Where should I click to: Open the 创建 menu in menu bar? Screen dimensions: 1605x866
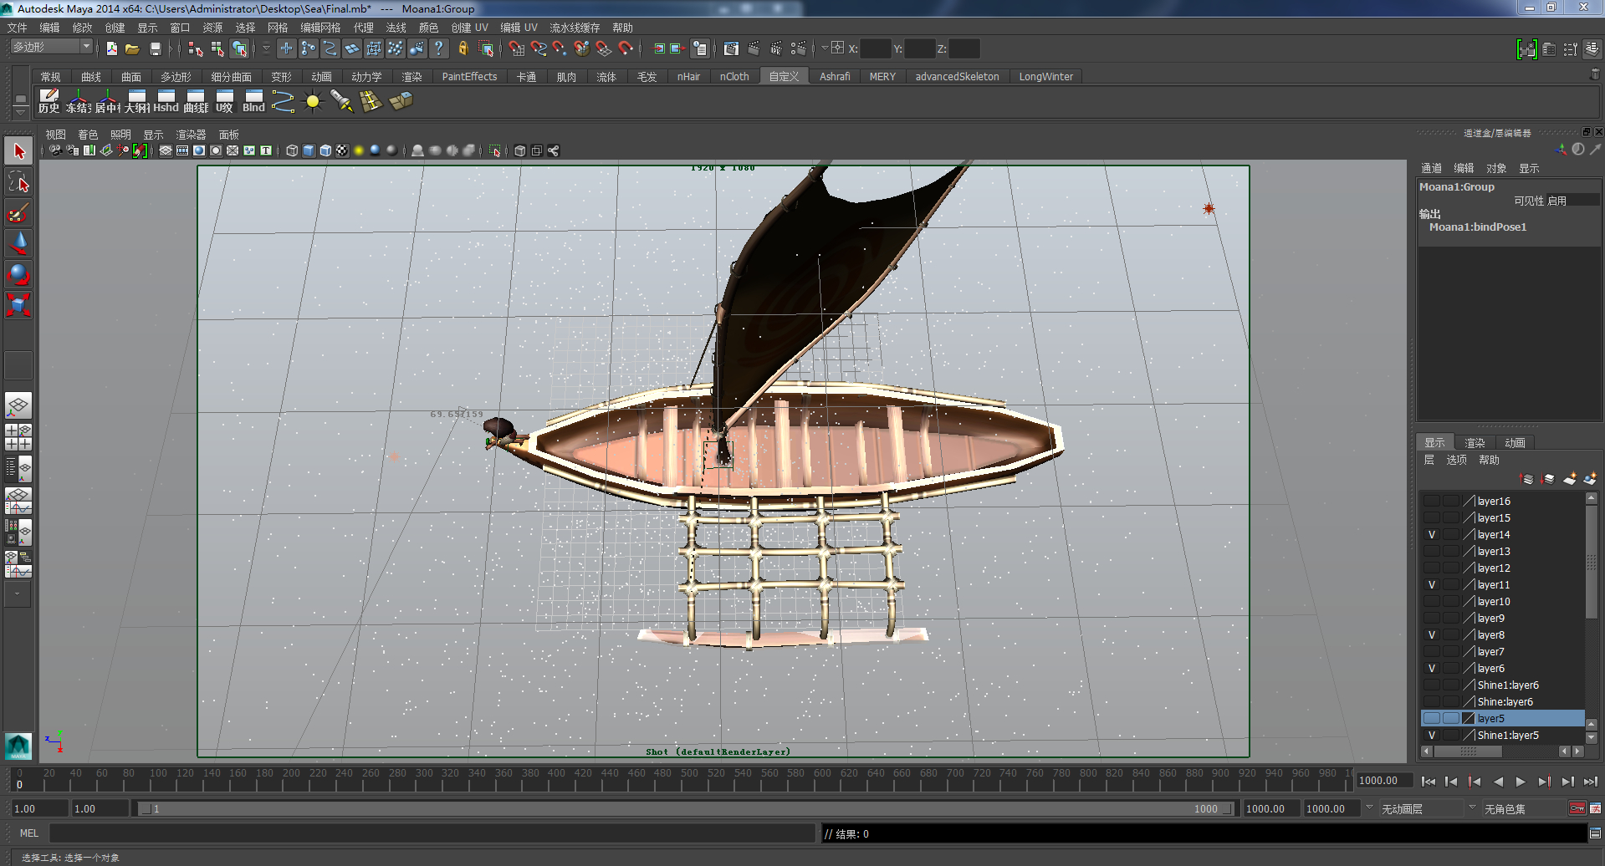pos(115,28)
